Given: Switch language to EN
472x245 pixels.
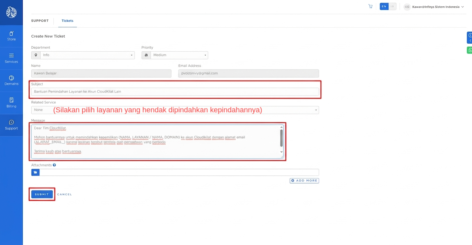Looking at the screenshot, I should coord(384,6).
